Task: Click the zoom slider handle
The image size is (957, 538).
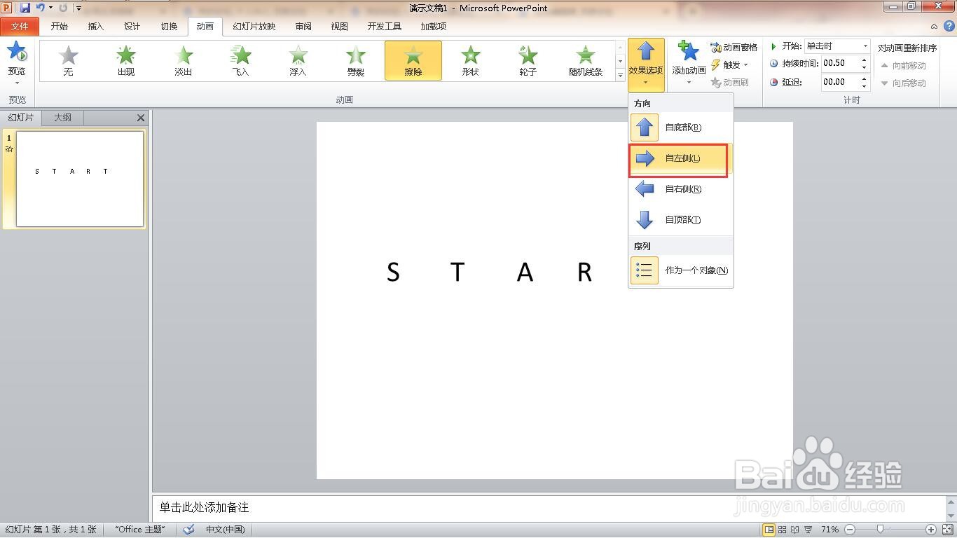Action: coord(881,530)
